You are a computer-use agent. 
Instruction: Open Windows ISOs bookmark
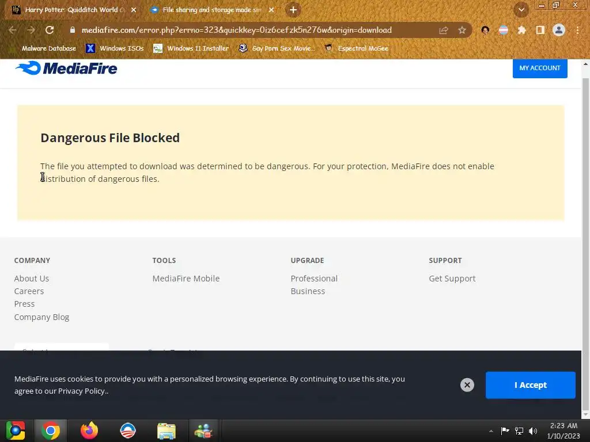pyautogui.click(x=115, y=48)
